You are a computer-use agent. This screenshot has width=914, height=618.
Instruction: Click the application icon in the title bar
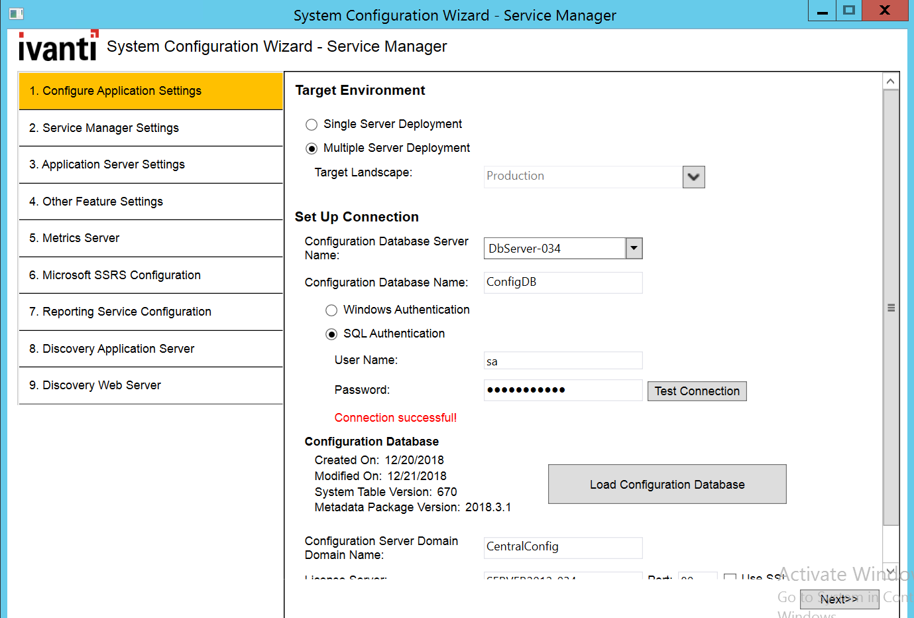click(x=16, y=13)
